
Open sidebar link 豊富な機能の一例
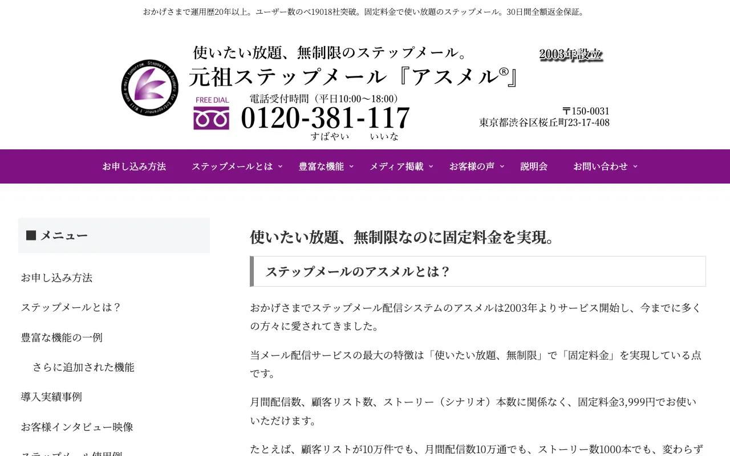pyautogui.click(x=62, y=337)
